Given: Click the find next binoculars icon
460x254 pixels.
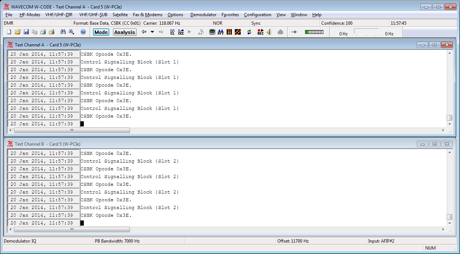Looking at the screenshot, I should [72, 32].
